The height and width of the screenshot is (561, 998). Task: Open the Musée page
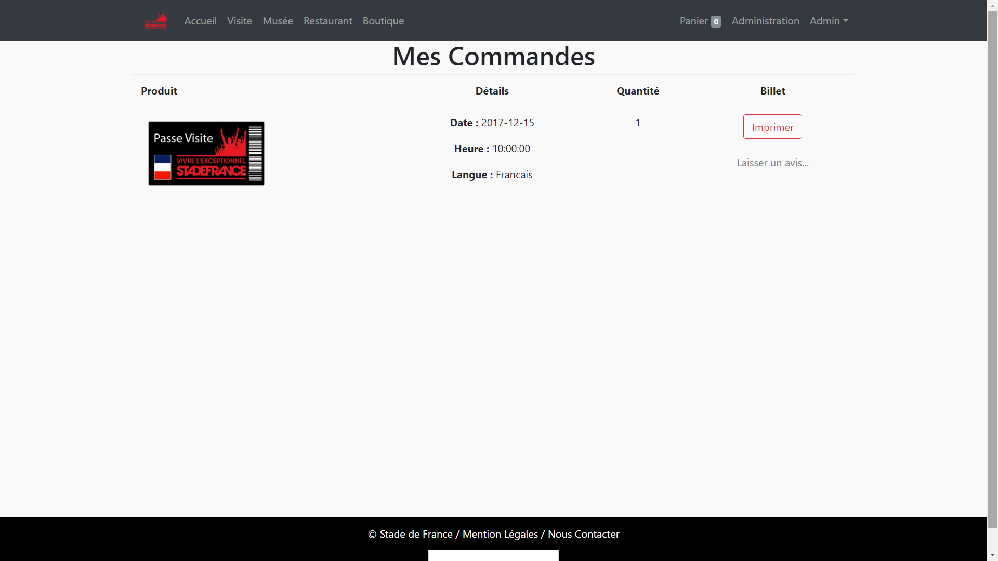pos(278,21)
